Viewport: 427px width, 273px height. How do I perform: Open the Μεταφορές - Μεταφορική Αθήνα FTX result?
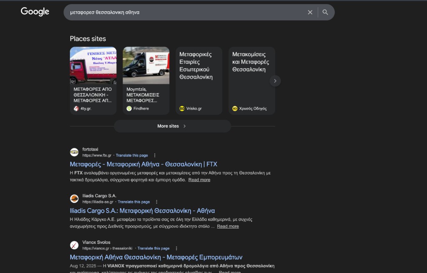click(x=143, y=164)
